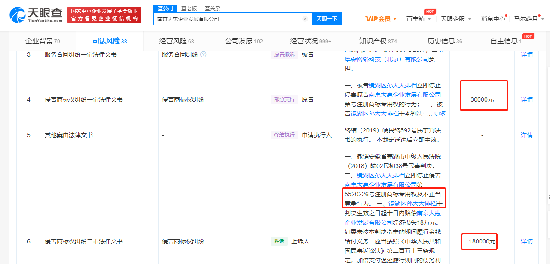
Task: Clear the search box with the X icon
Action: coord(305,19)
